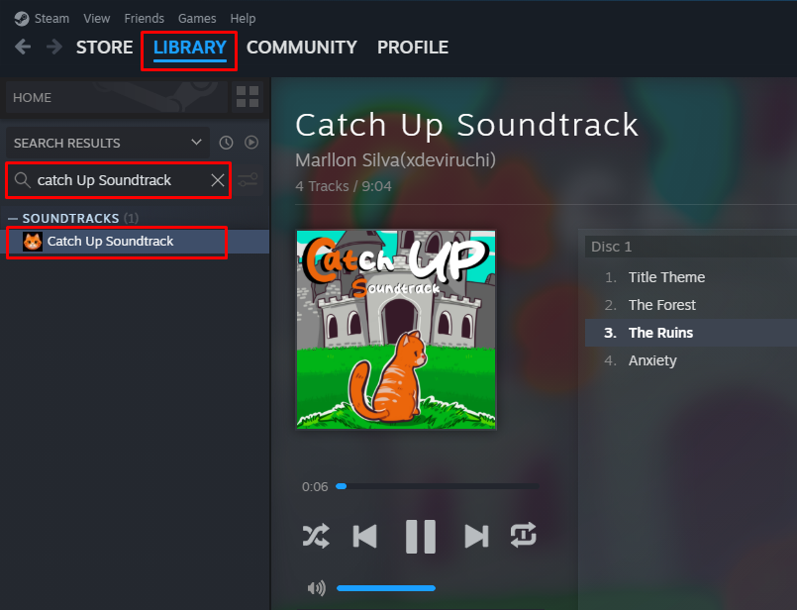
Task: Clear the search field
Action: tap(218, 180)
